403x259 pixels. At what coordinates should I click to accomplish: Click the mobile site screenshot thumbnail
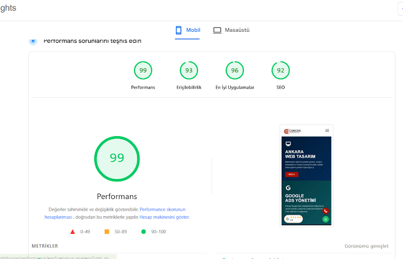(x=306, y=176)
